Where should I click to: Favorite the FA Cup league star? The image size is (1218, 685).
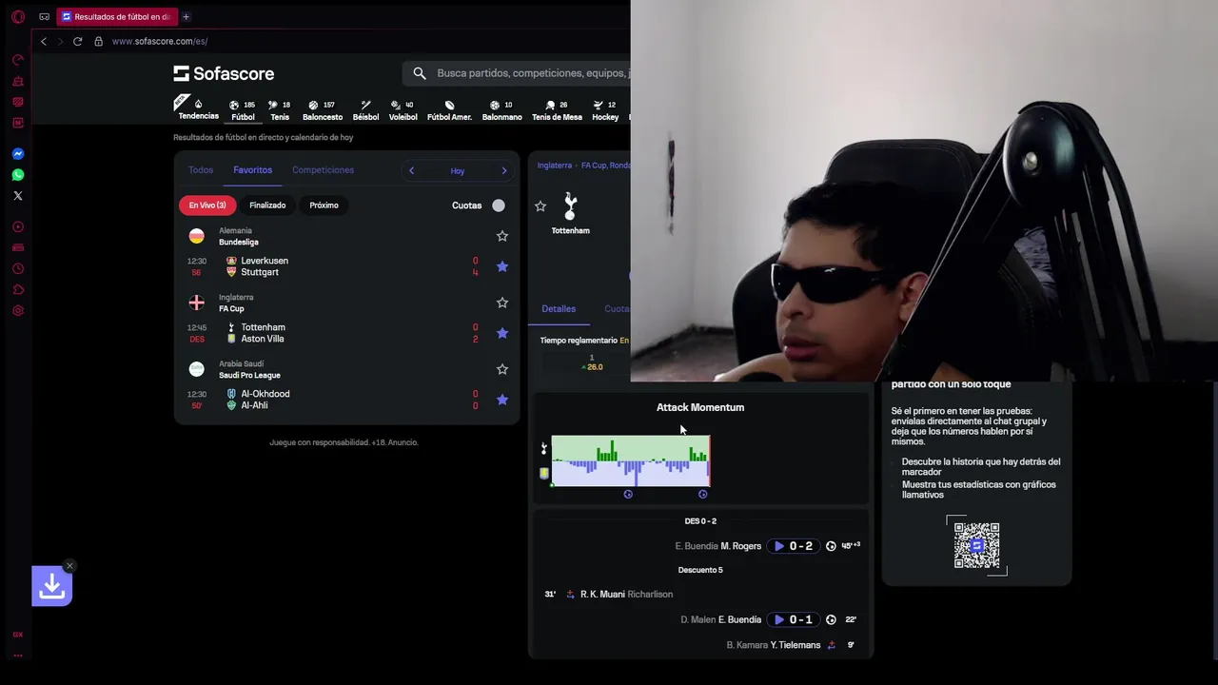pos(502,303)
